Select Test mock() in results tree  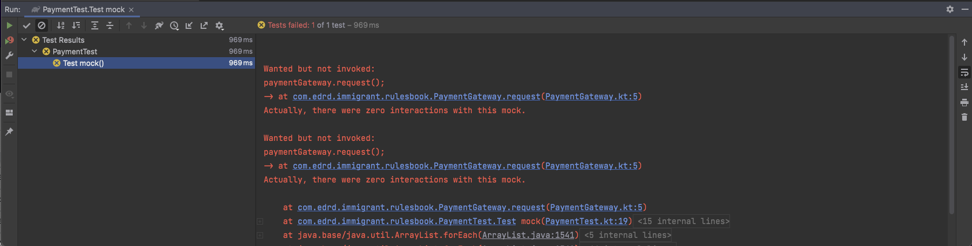click(x=83, y=63)
